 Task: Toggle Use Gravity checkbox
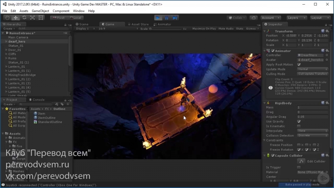click(299, 122)
